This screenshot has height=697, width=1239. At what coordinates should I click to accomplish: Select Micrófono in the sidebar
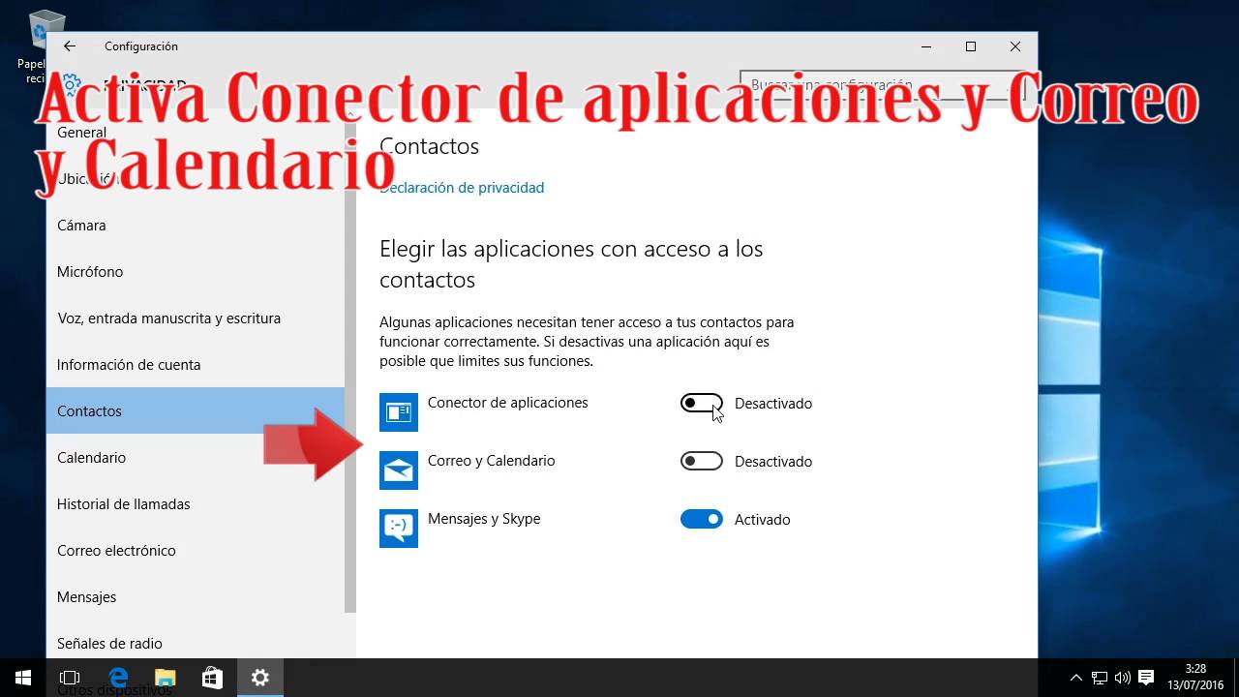click(195, 272)
